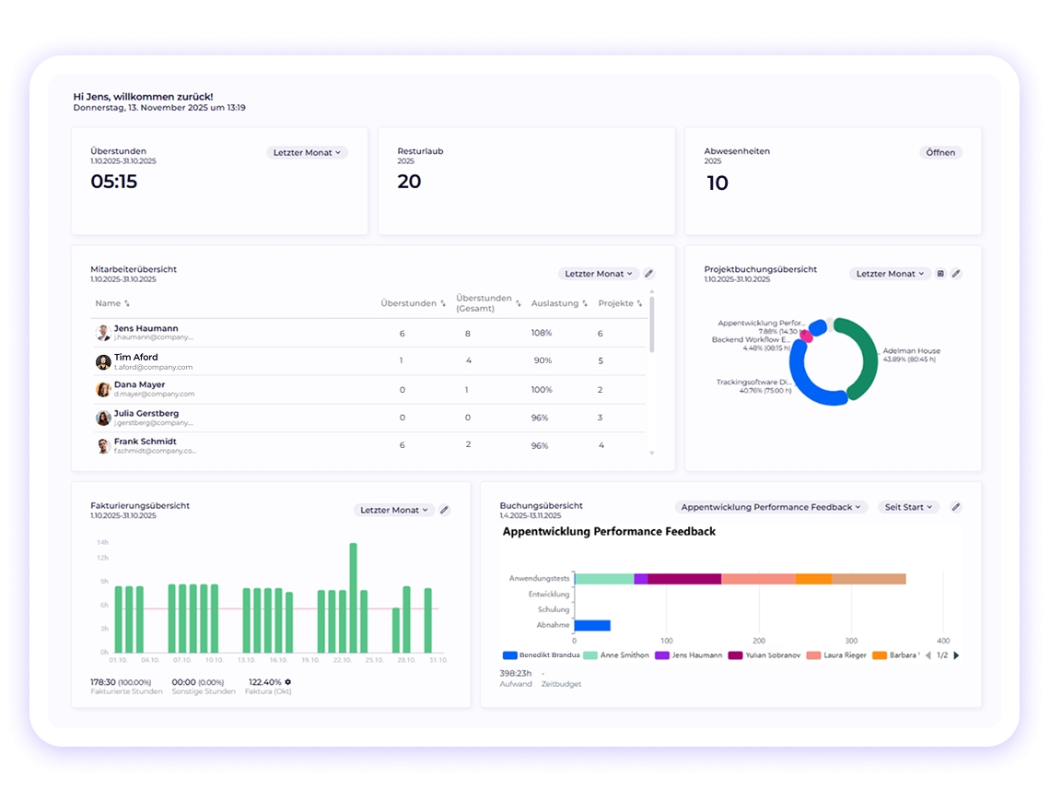Open Letzter Monat dropdown in Überstunden card
This screenshot has width=1050, height=802.
point(307,153)
